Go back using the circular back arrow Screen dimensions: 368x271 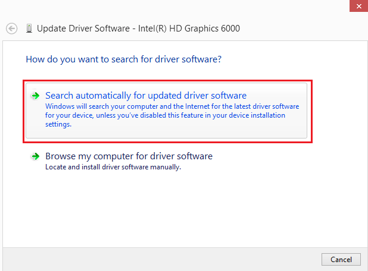pos(11,29)
